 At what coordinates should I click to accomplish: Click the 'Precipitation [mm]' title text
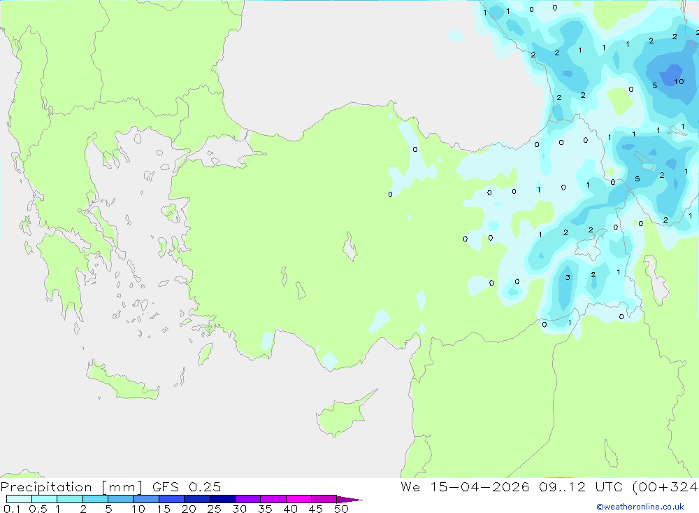click(x=71, y=487)
